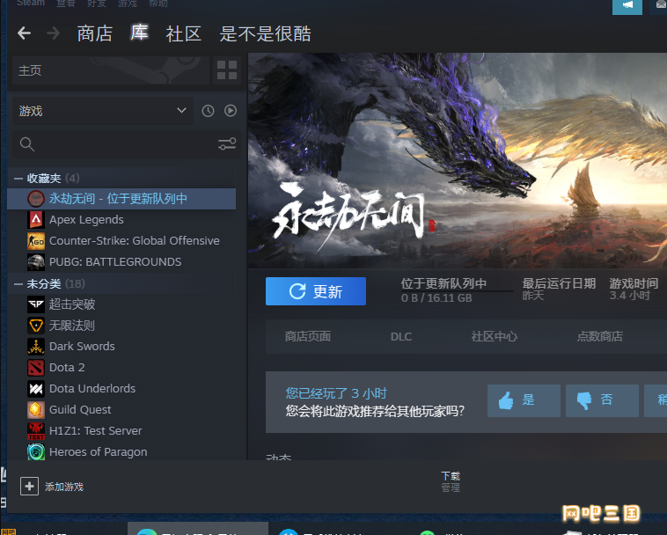
Task: Click the Guild Quest icon
Action: (36, 409)
